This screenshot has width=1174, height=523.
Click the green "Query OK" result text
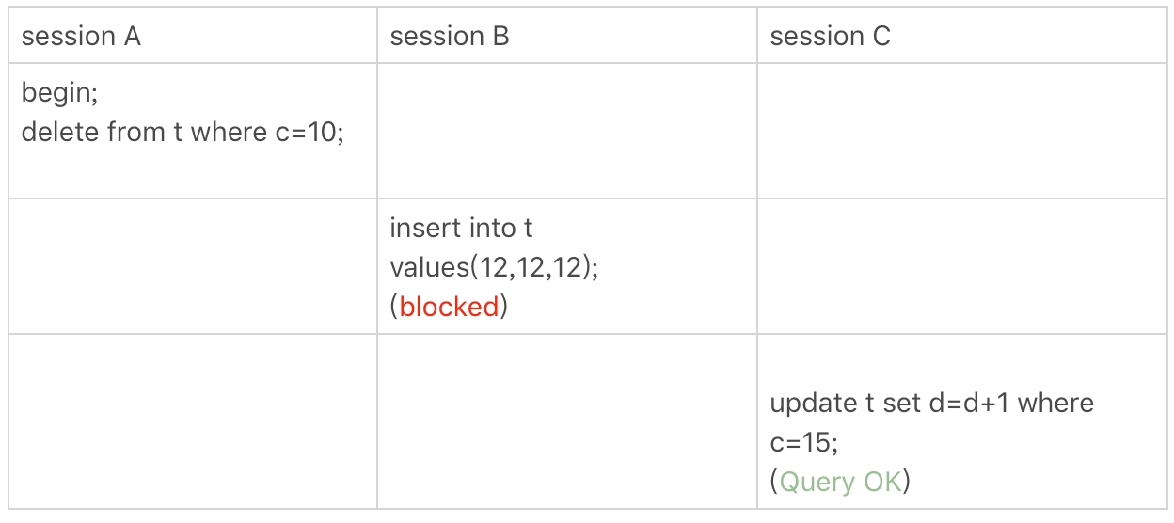click(840, 483)
